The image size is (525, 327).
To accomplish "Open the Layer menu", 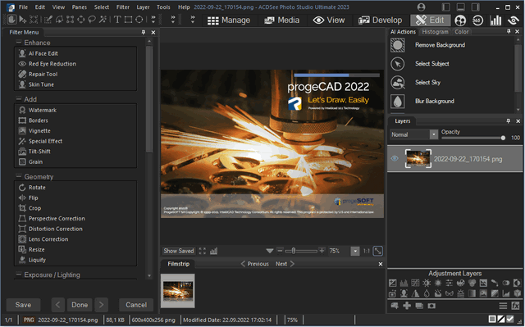I will (143, 7).
